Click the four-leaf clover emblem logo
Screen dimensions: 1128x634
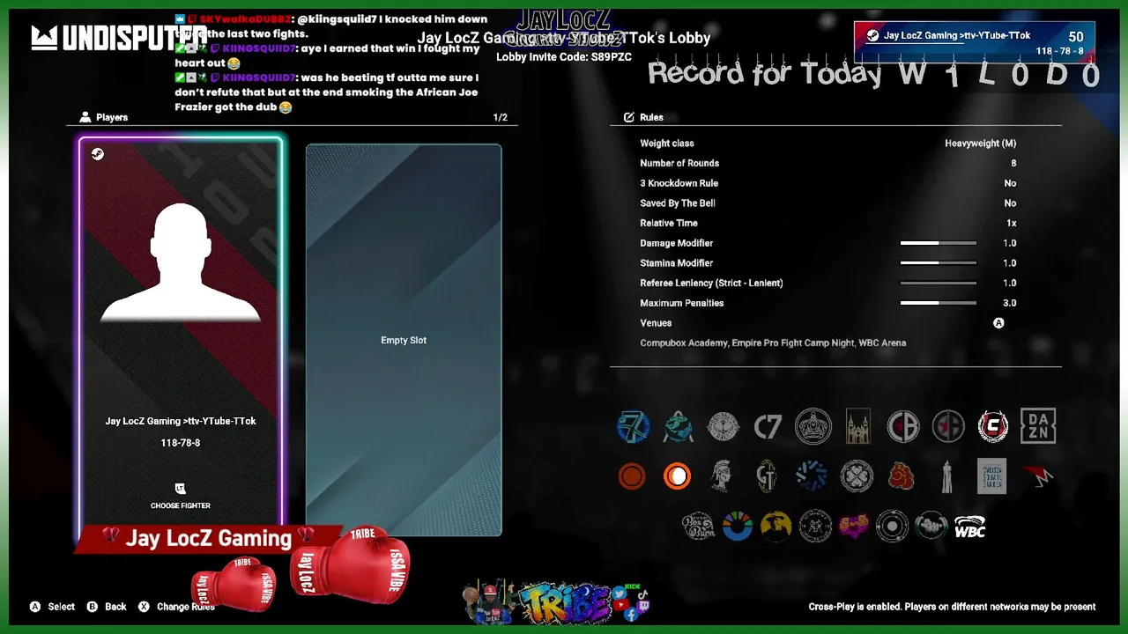click(x=857, y=476)
